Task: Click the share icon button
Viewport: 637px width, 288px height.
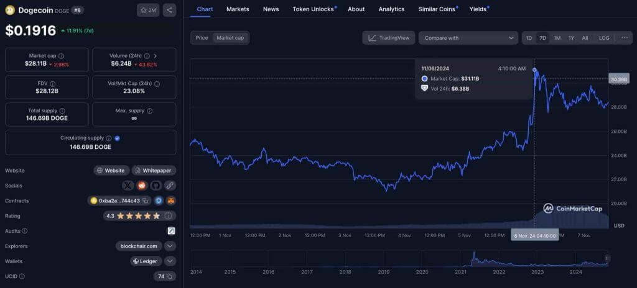Action: coord(169,10)
